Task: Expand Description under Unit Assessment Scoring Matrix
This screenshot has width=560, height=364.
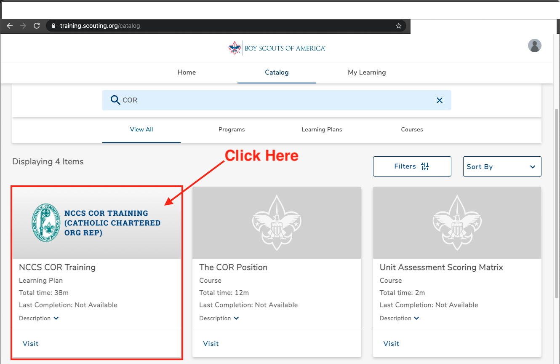Action: pos(400,318)
